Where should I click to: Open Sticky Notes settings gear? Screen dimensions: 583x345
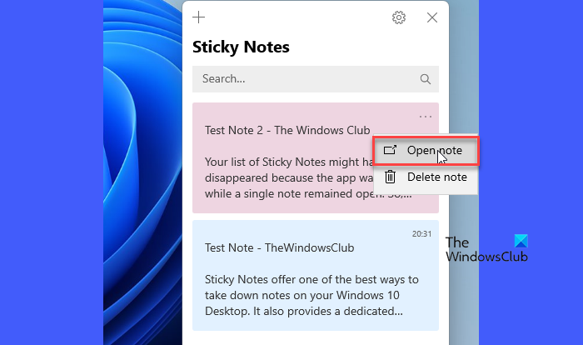click(399, 17)
